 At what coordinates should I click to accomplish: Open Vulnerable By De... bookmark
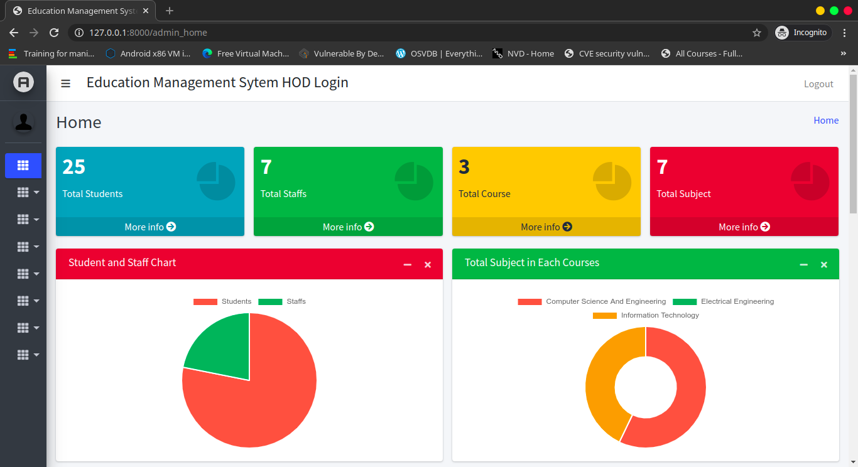click(342, 53)
